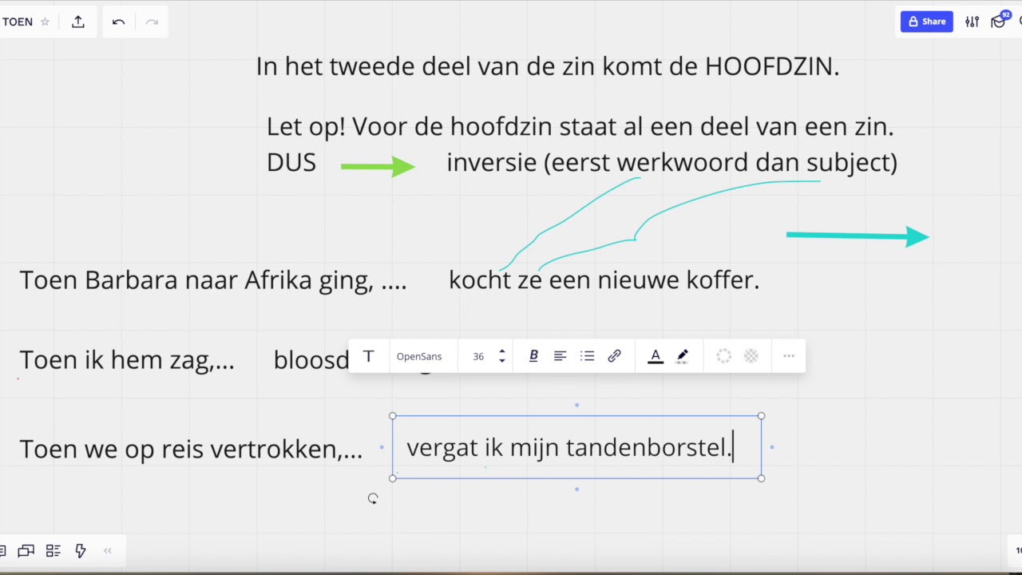Click the 'Let op! Voor de hoofdzin' line

pyautogui.click(x=580, y=126)
